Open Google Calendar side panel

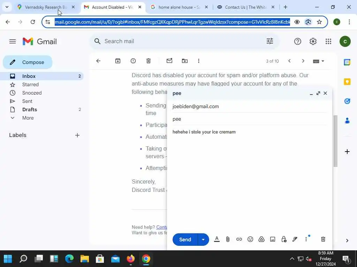click(x=347, y=62)
